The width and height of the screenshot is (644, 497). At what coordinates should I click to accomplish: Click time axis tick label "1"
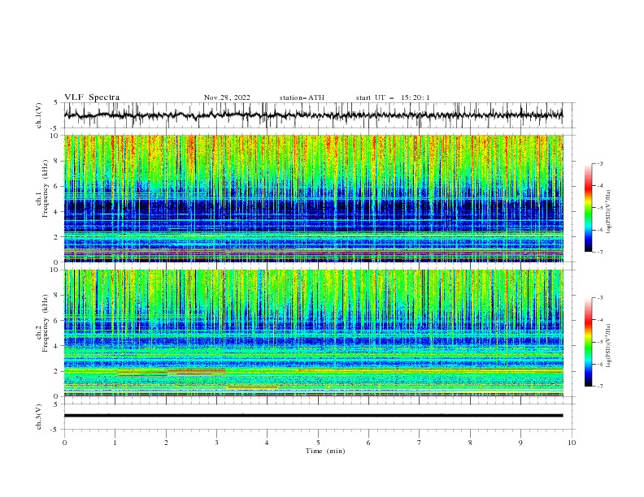click(x=115, y=443)
